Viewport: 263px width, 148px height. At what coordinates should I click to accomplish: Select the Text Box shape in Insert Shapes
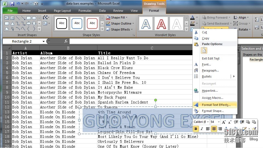pos(7,18)
